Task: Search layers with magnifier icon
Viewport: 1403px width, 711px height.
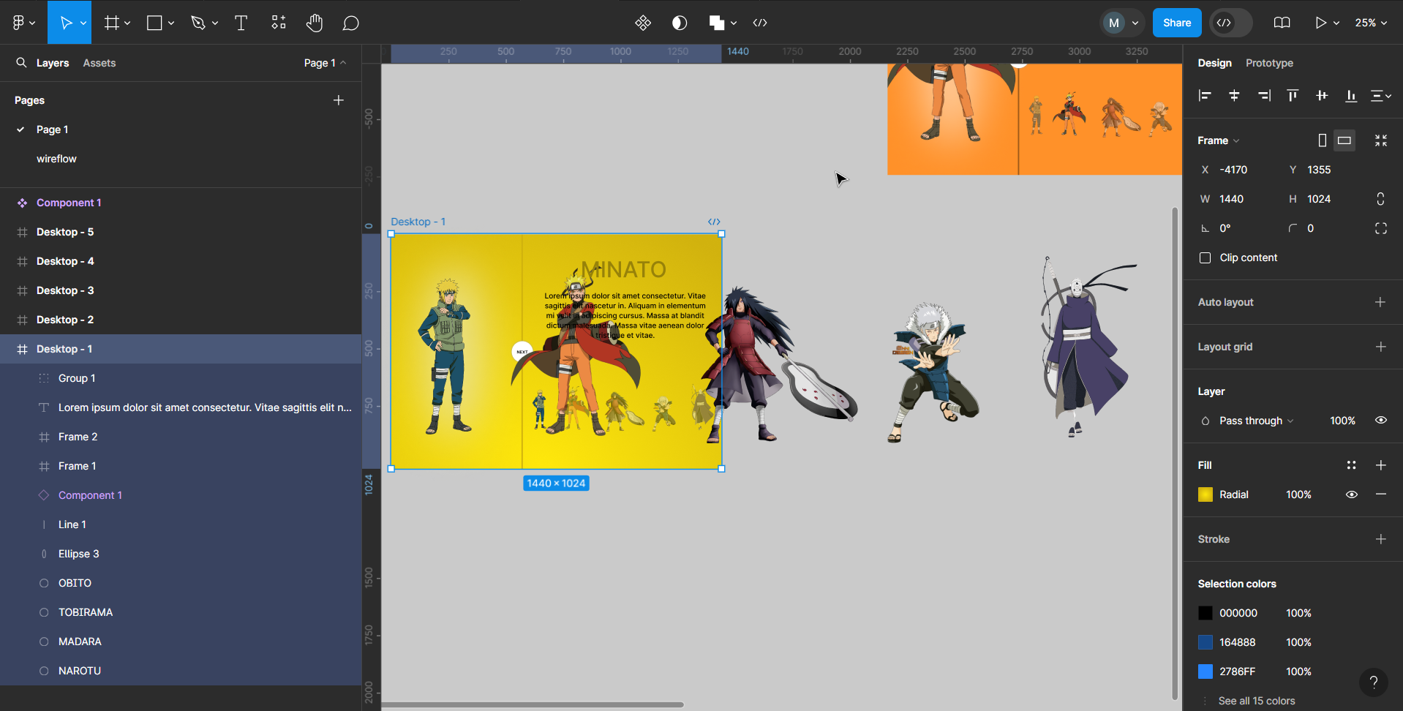Action: (x=21, y=62)
